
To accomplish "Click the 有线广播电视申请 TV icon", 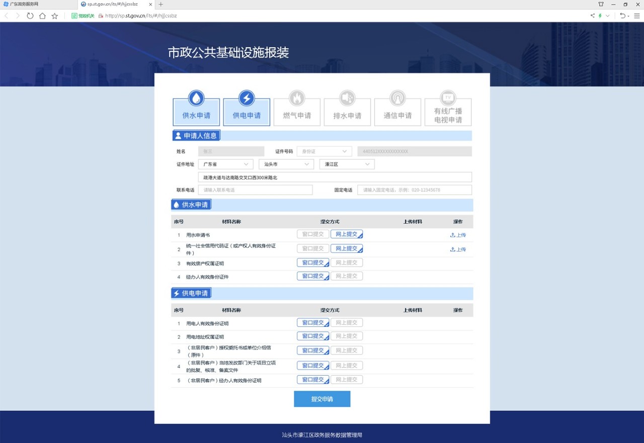I will 448,98.
